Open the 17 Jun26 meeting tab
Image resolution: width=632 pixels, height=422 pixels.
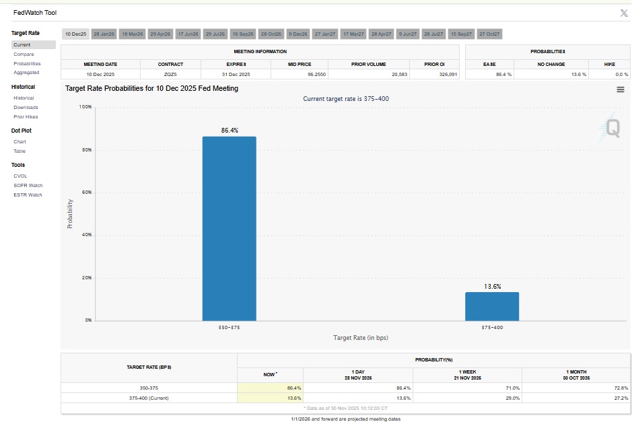188,34
